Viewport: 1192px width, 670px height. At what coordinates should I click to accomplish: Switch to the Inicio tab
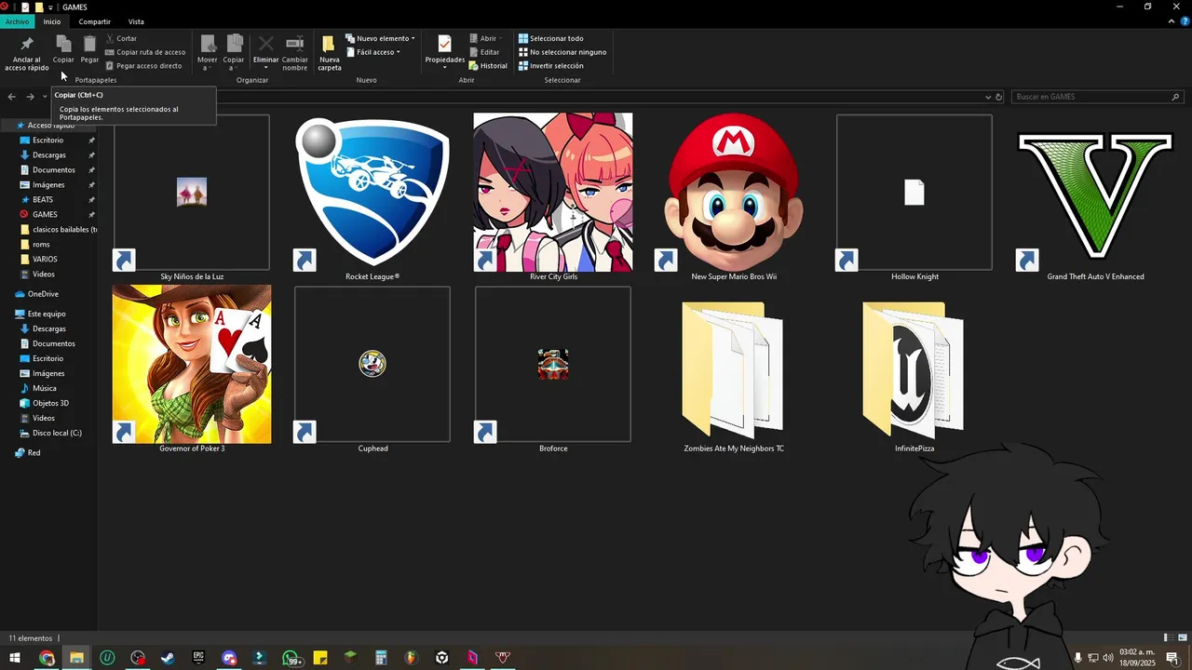click(x=52, y=21)
